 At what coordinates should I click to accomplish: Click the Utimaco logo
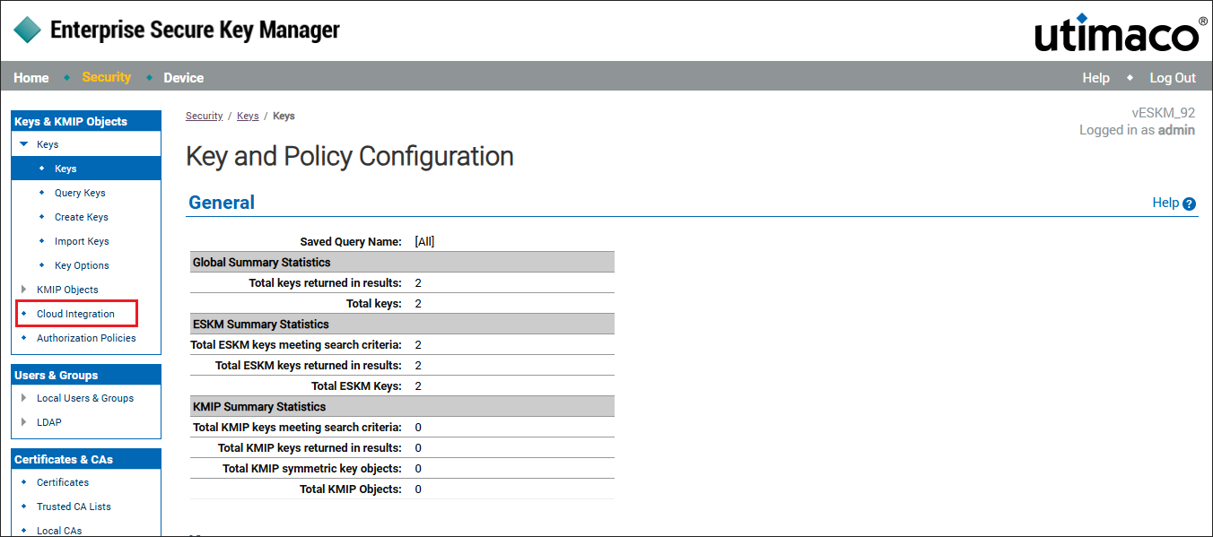click(1120, 31)
